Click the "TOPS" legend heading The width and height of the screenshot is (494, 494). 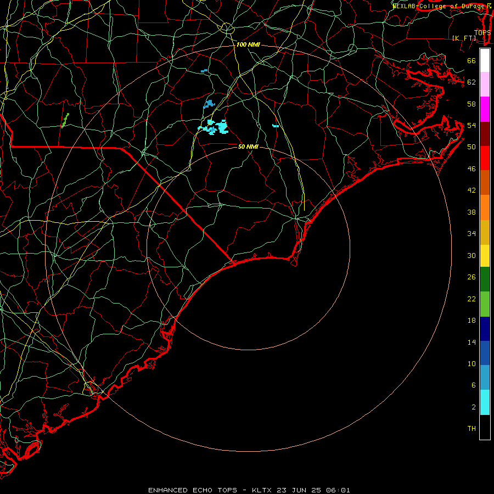482,33
